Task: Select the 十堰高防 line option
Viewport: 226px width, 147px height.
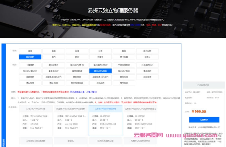Action: [x=30, y=65]
